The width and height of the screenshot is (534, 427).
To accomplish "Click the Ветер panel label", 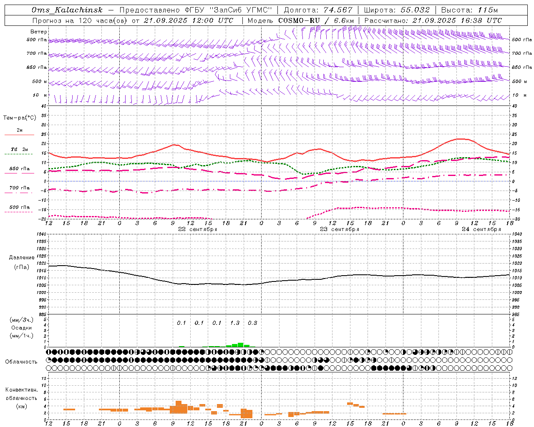I will (39, 32).
